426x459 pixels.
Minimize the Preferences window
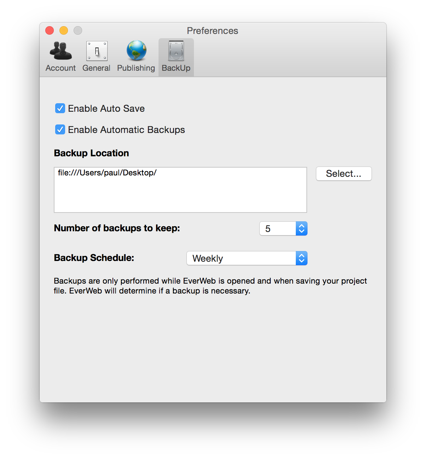(x=64, y=30)
